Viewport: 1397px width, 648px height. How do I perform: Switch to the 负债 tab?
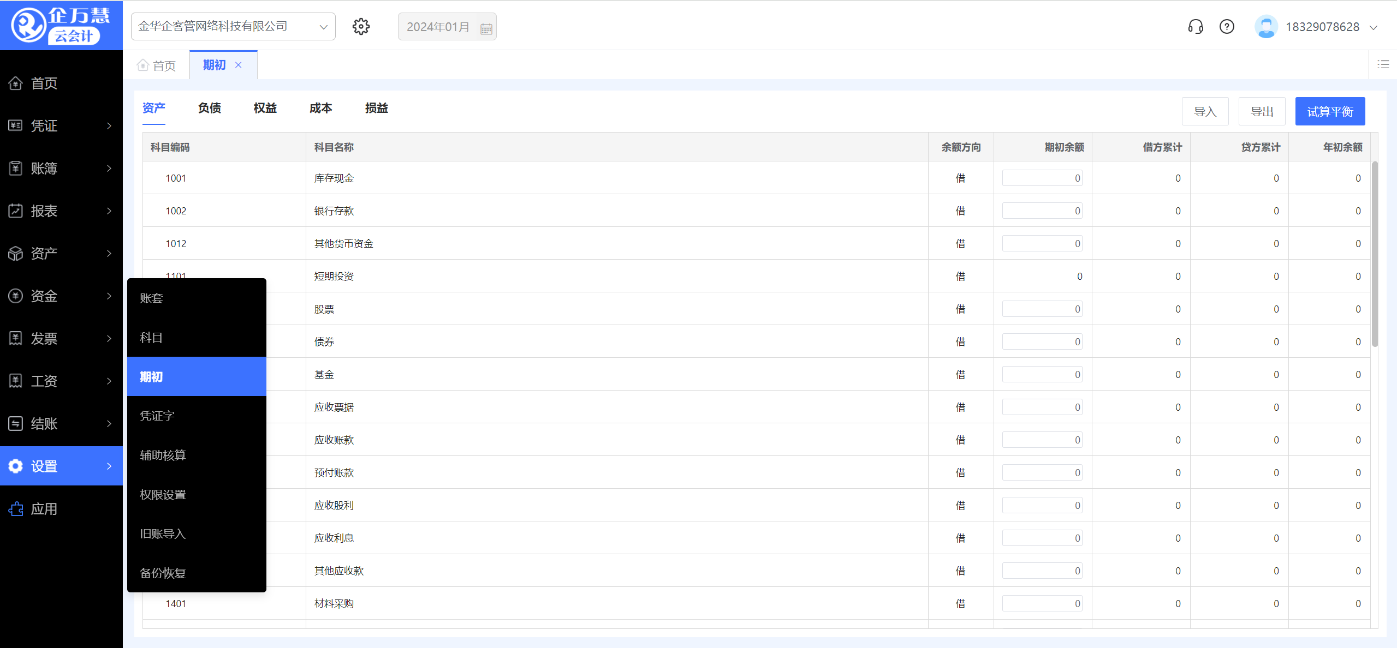tap(209, 108)
